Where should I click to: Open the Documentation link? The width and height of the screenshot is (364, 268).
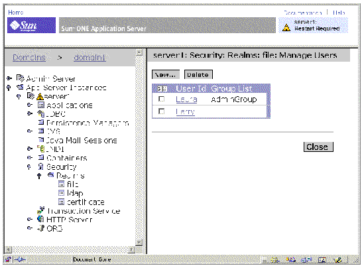tap(303, 13)
